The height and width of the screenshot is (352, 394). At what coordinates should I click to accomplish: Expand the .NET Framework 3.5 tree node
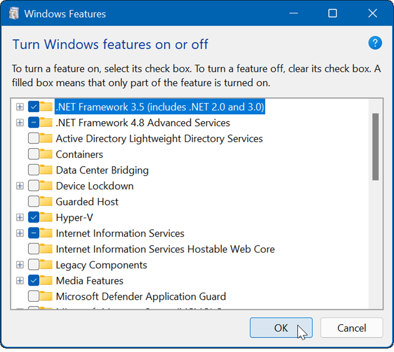pyautogui.click(x=20, y=107)
